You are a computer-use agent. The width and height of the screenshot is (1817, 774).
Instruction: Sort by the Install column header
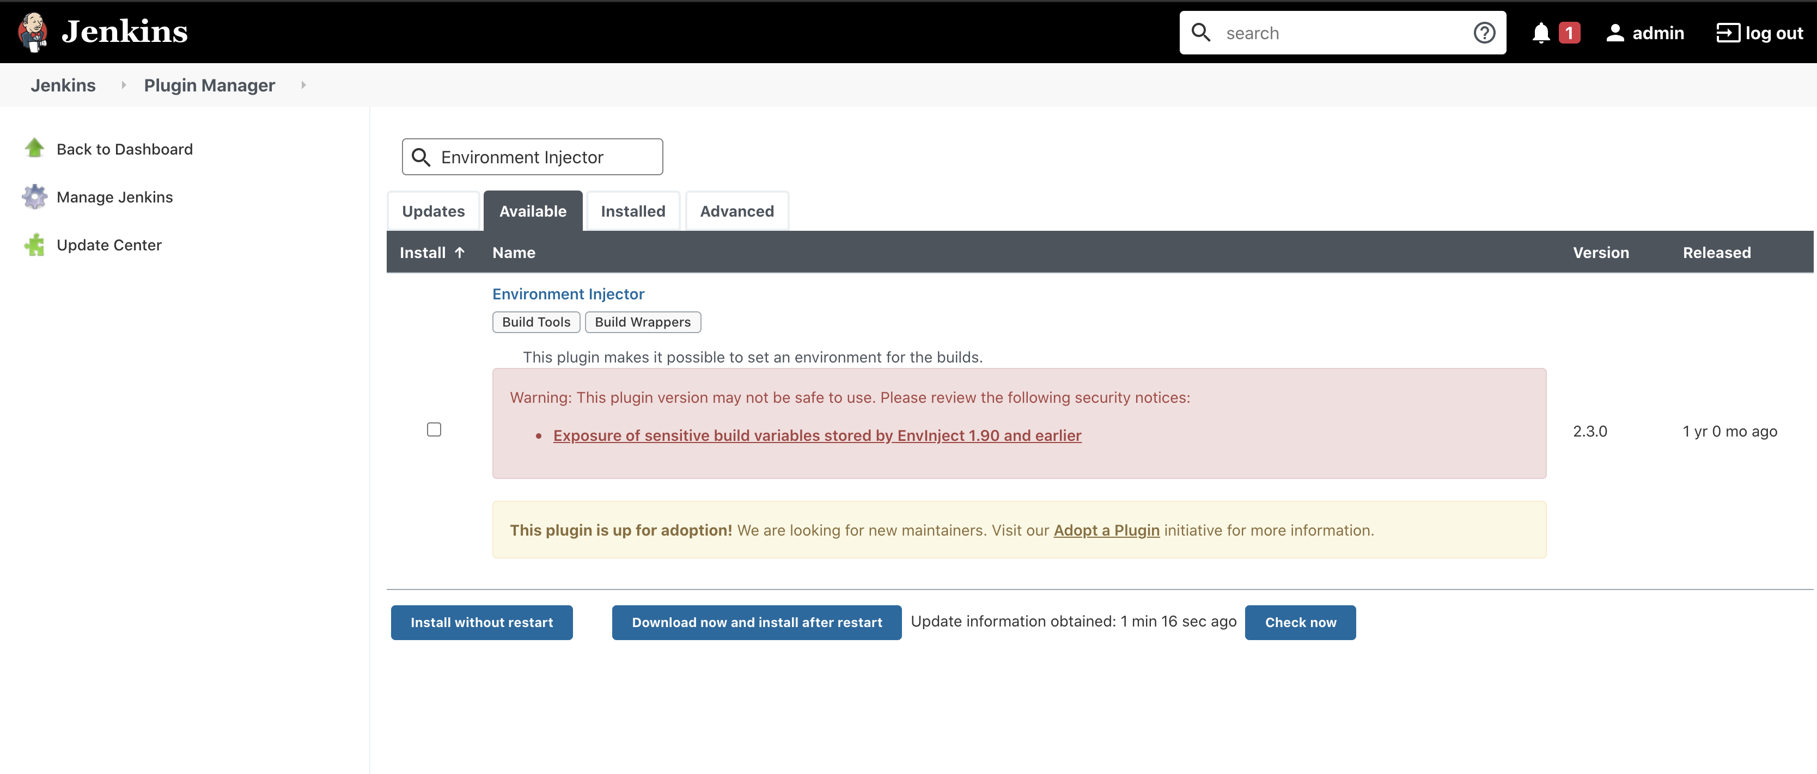432,253
